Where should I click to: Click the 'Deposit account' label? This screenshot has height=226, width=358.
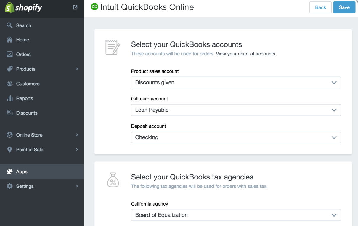point(149,126)
